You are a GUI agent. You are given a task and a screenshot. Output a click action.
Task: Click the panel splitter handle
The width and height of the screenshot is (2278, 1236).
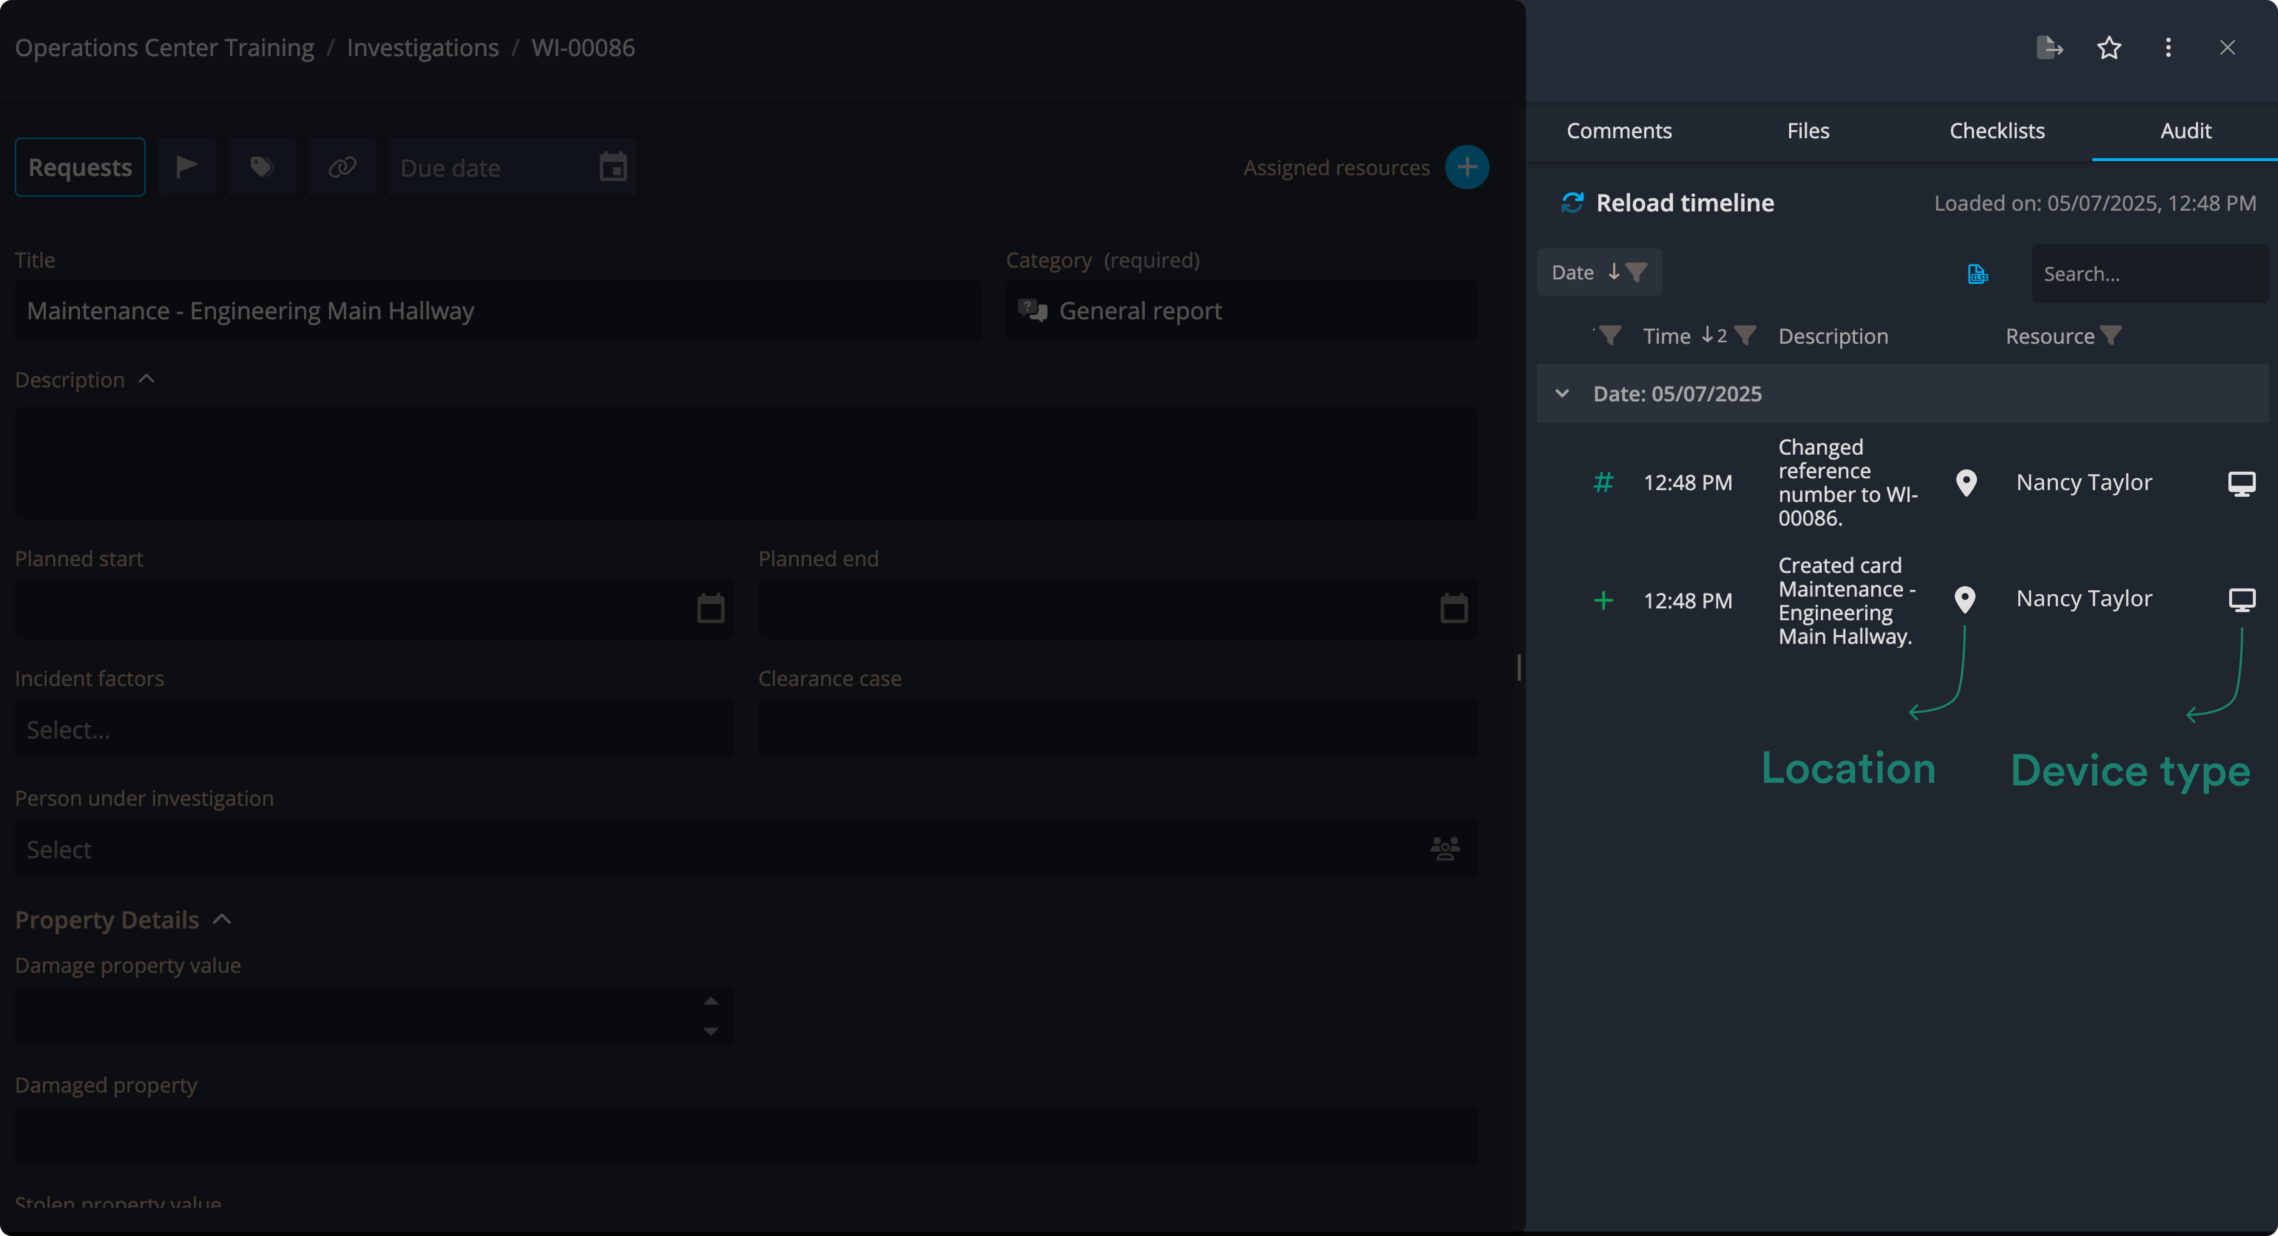1518,668
